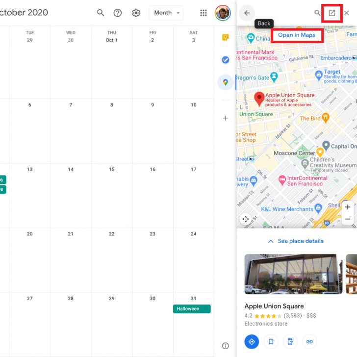This screenshot has width=357, height=357.
Task: Click the Send to phone icon
Action: tap(290, 341)
